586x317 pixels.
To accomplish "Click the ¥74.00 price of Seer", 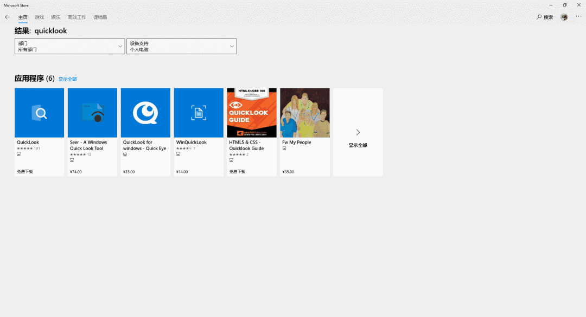I will tap(76, 172).
